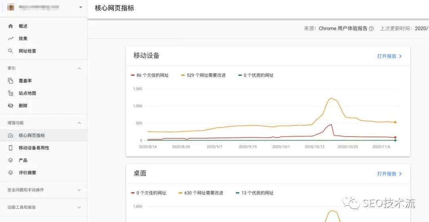This screenshot has width=429, height=222.
Task: Click the orange line peak in the 移动设备 chart
Action: (331, 98)
